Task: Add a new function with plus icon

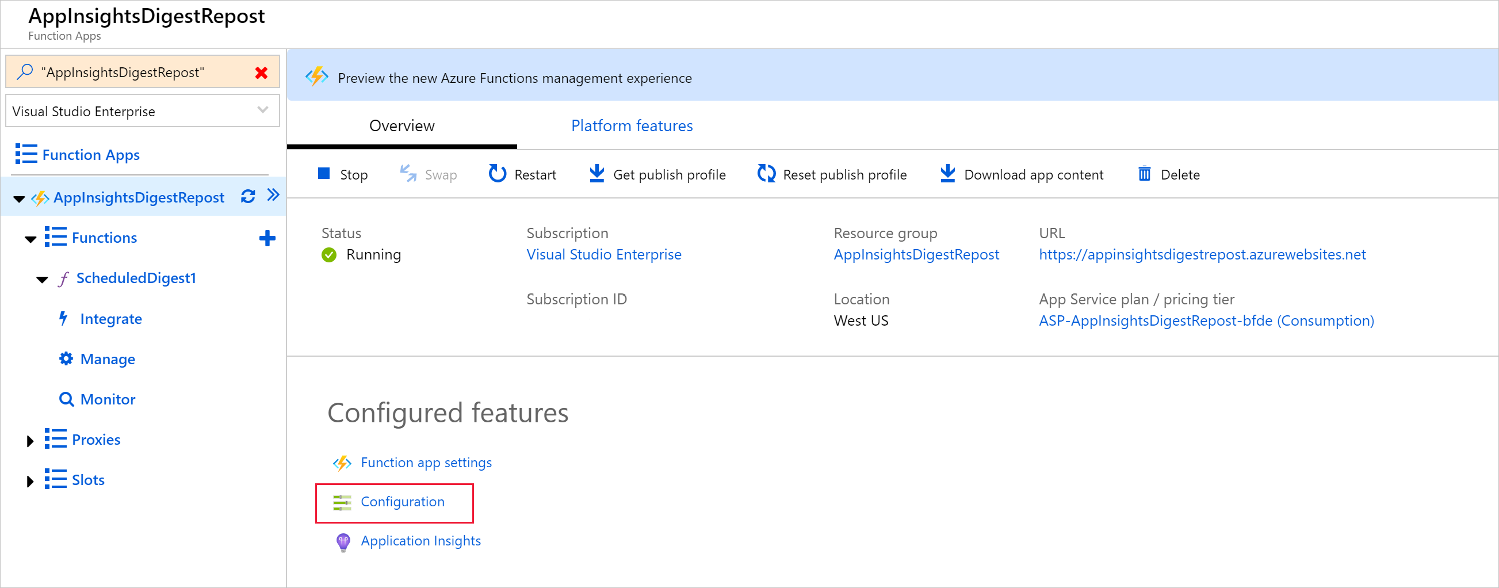Action: tap(267, 238)
